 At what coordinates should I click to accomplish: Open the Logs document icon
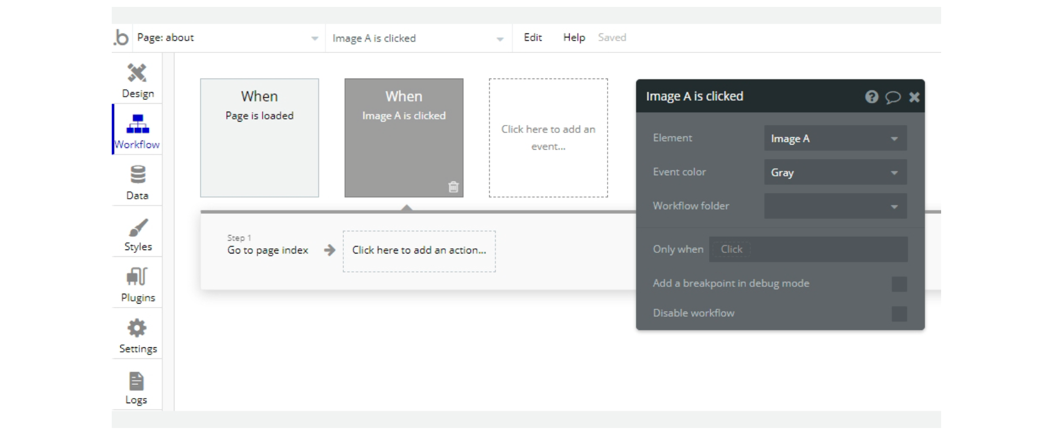click(137, 381)
